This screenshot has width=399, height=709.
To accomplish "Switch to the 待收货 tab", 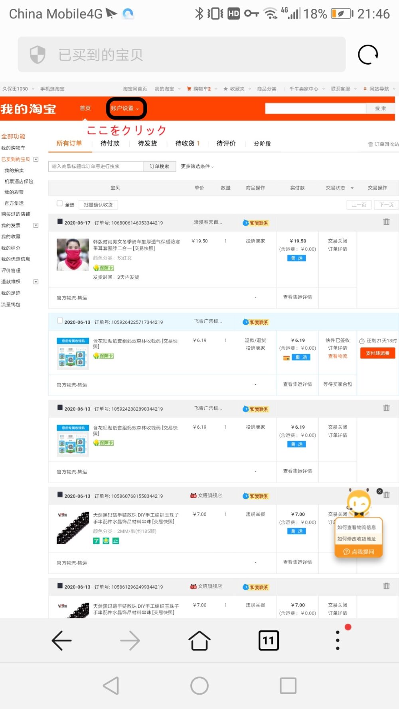I will click(x=187, y=144).
